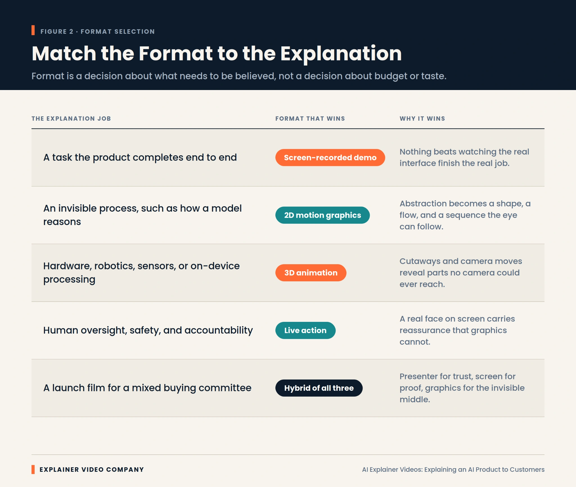This screenshot has width=576, height=487.
Task: Select the invisible process row text
Action: (142, 215)
